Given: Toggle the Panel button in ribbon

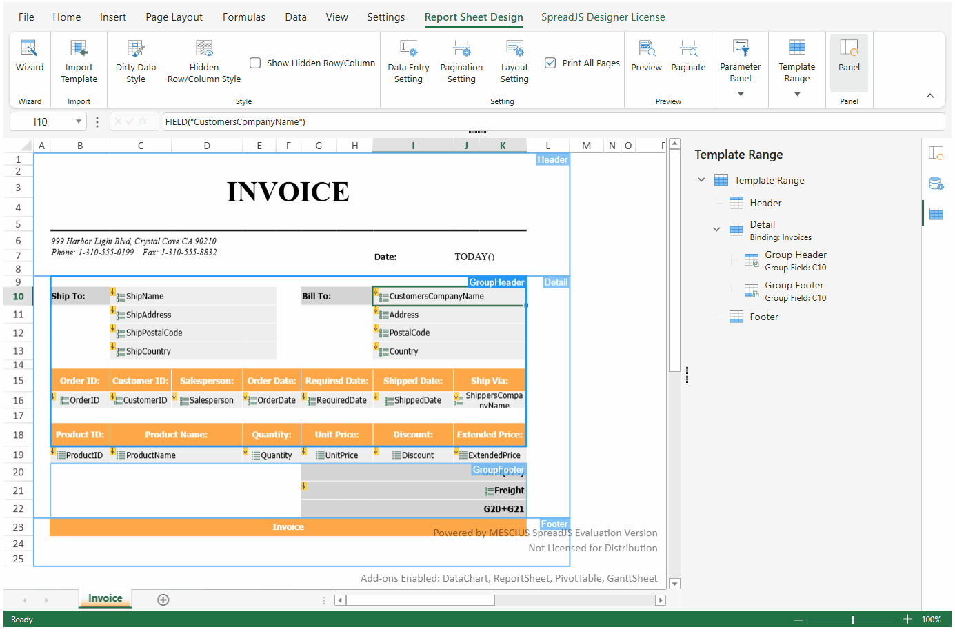Looking at the screenshot, I should [849, 56].
